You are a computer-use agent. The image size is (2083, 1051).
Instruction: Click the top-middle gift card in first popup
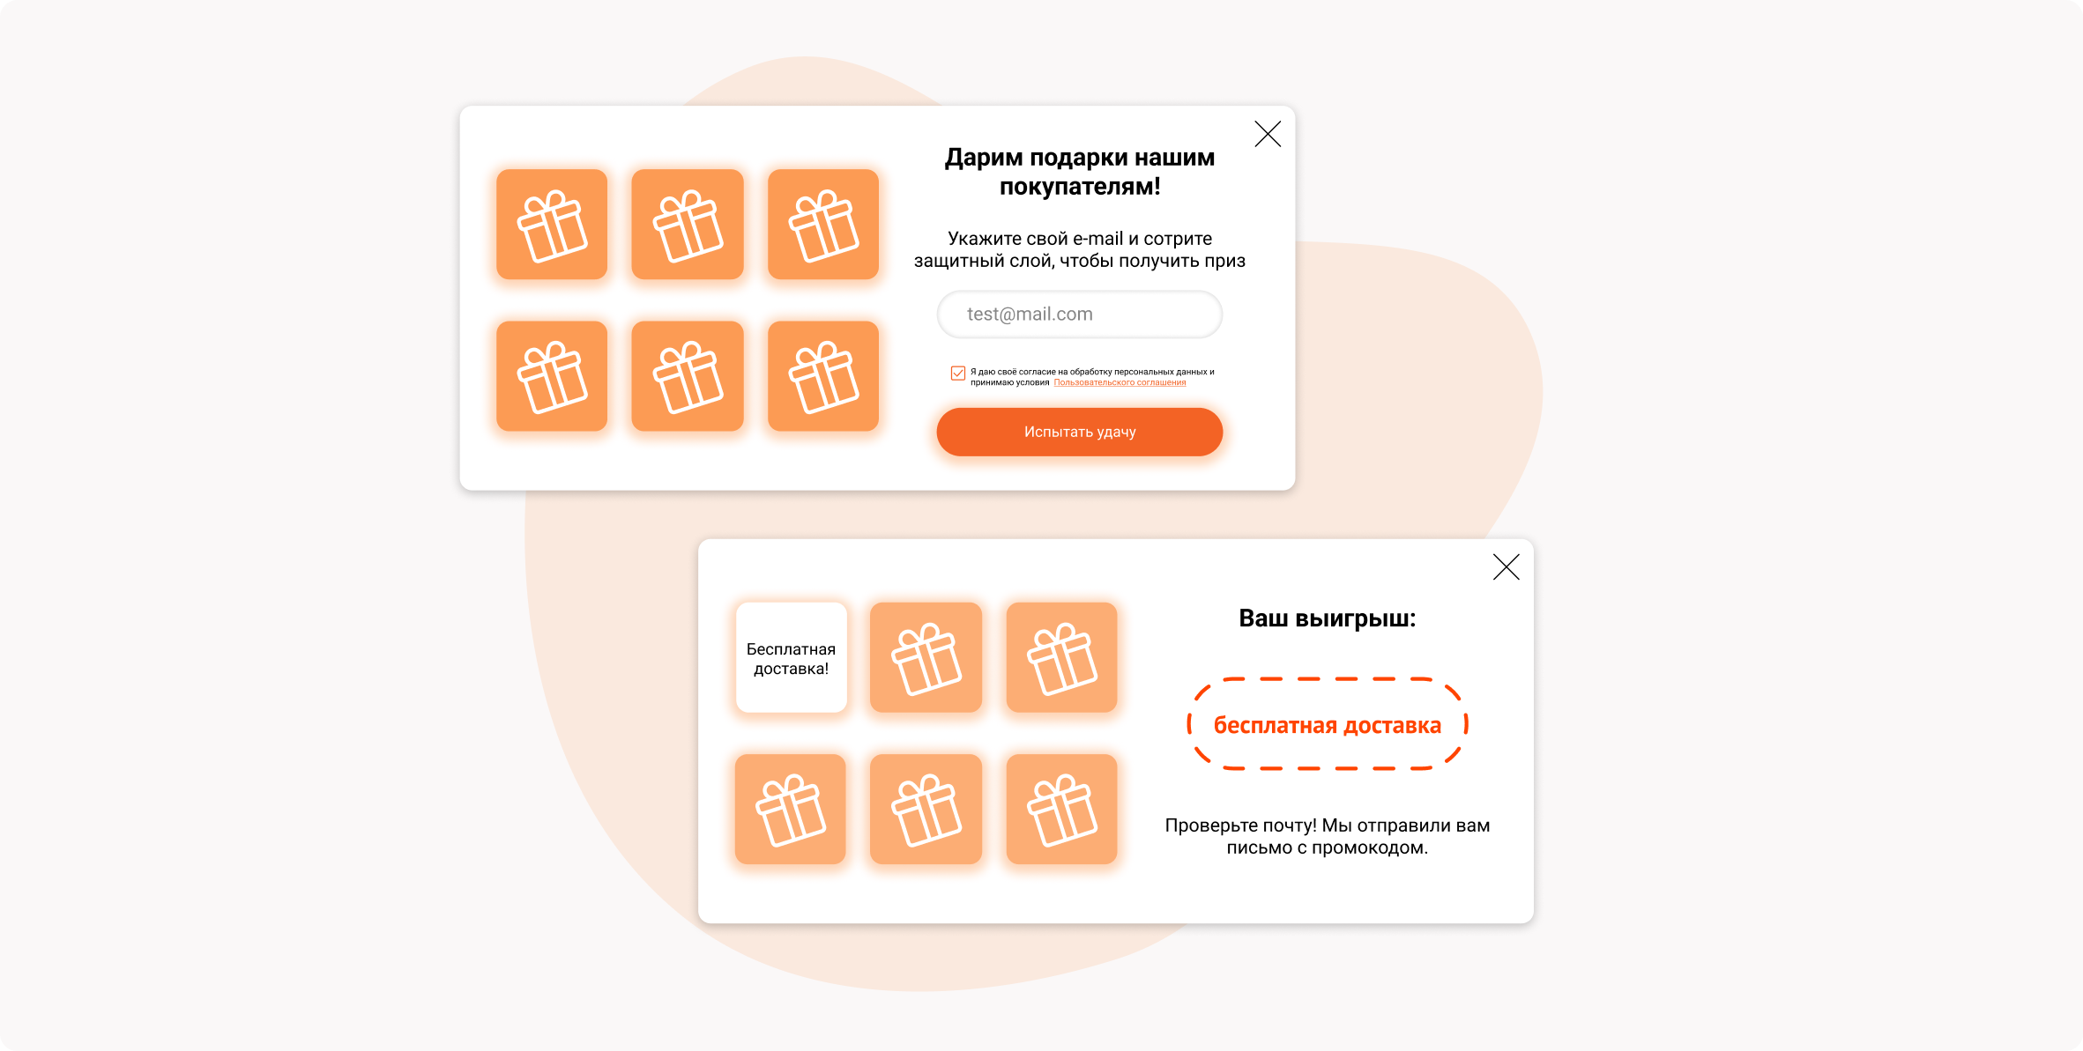tap(688, 225)
